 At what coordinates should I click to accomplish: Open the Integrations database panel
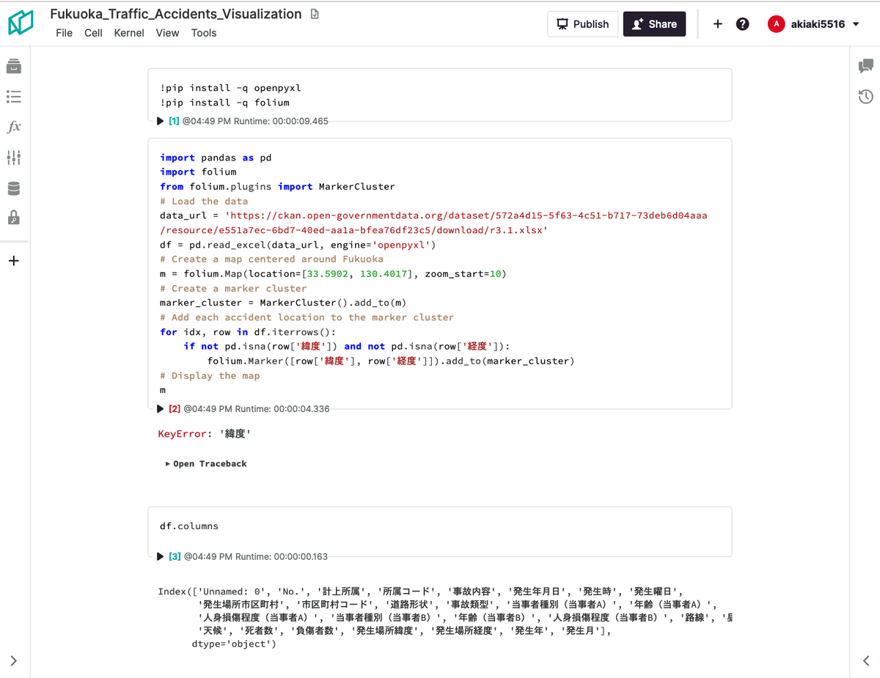point(14,188)
